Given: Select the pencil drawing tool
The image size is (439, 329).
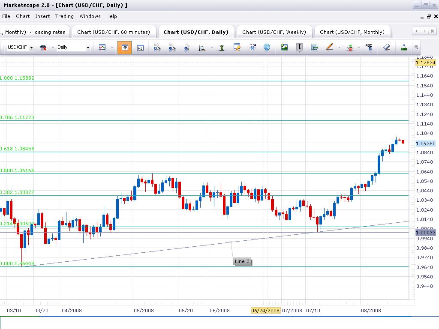Looking at the screenshot, I should pos(329,48).
